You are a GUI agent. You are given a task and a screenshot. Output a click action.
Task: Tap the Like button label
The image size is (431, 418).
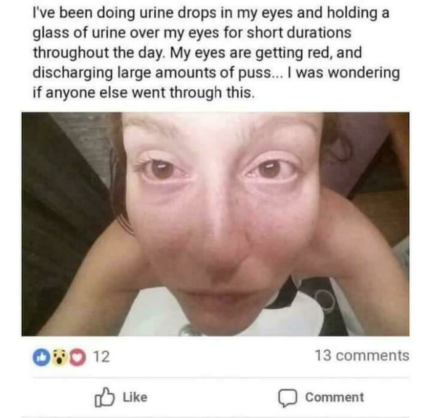[135, 397]
